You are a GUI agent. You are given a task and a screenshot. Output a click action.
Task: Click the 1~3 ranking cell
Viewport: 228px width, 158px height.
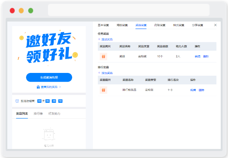[170, 90]
